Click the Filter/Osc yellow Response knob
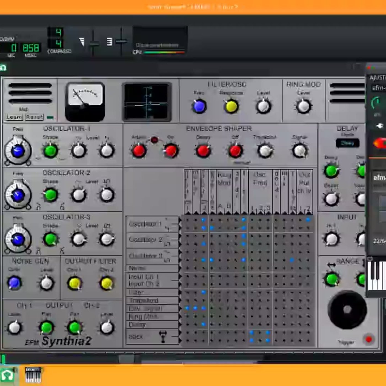This screenshot has height=386, width=386. click(x=231, y=106)
